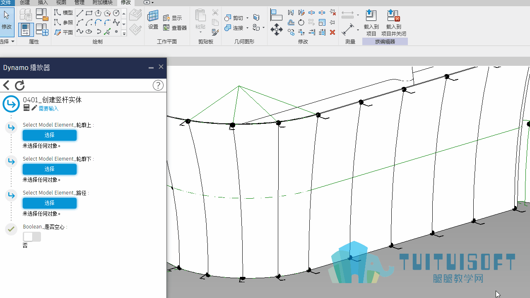Select the Line draw tool
Viewport: 530px width, 298px height.
(80, 13)
